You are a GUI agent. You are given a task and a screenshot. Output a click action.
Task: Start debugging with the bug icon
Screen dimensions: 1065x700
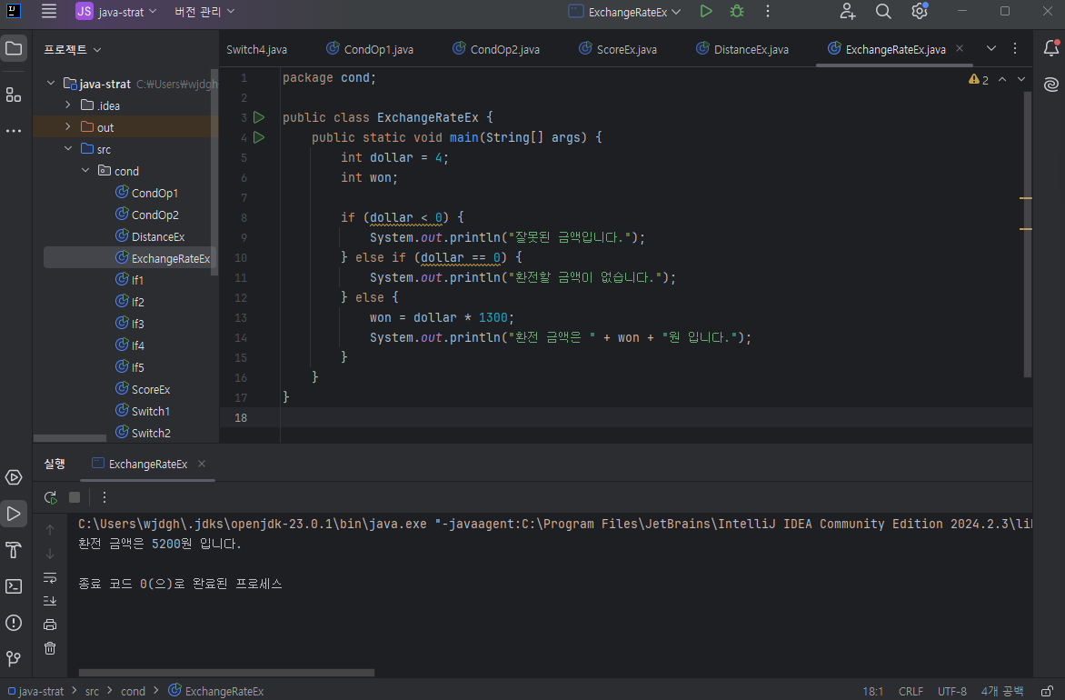(x=737, y=12)
